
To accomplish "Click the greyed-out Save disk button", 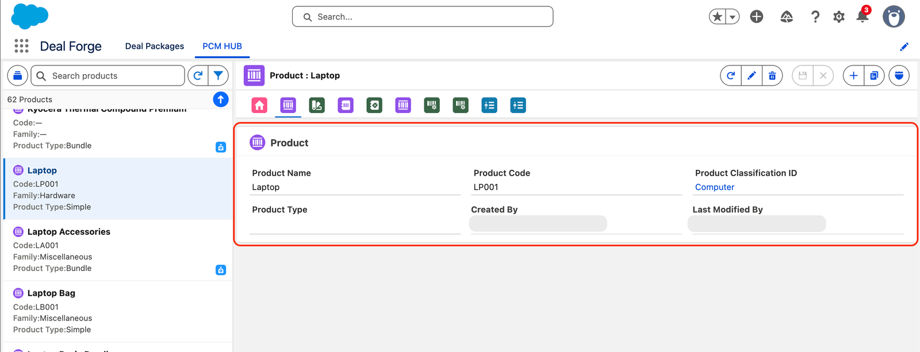I will pos(803,75).
